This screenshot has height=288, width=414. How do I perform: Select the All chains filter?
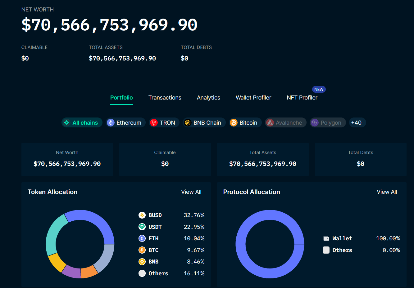[82, 123]
